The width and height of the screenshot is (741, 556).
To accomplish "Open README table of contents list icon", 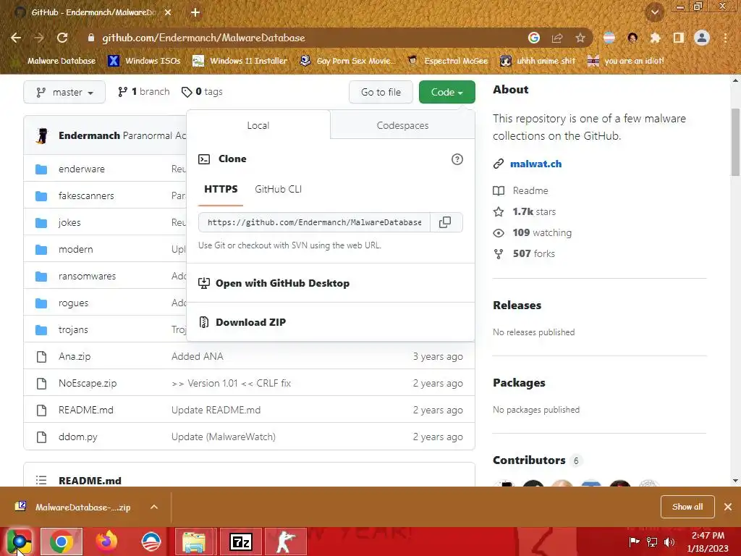I will tap(41, 481).
